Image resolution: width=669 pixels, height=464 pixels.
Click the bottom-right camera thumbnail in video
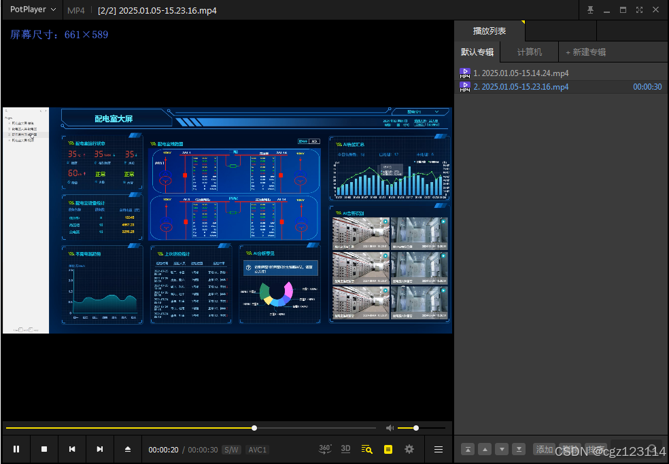point(419,302)
